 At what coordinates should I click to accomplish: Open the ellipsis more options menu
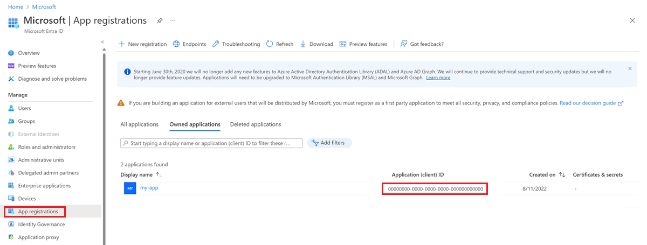[173, 20]
